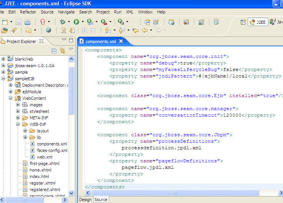The height and width of the screenshot is (203, 283).
Task: Click Project Explorer vertical scroll up arrow
Action: pyautogui.click(x=71, y=59)
